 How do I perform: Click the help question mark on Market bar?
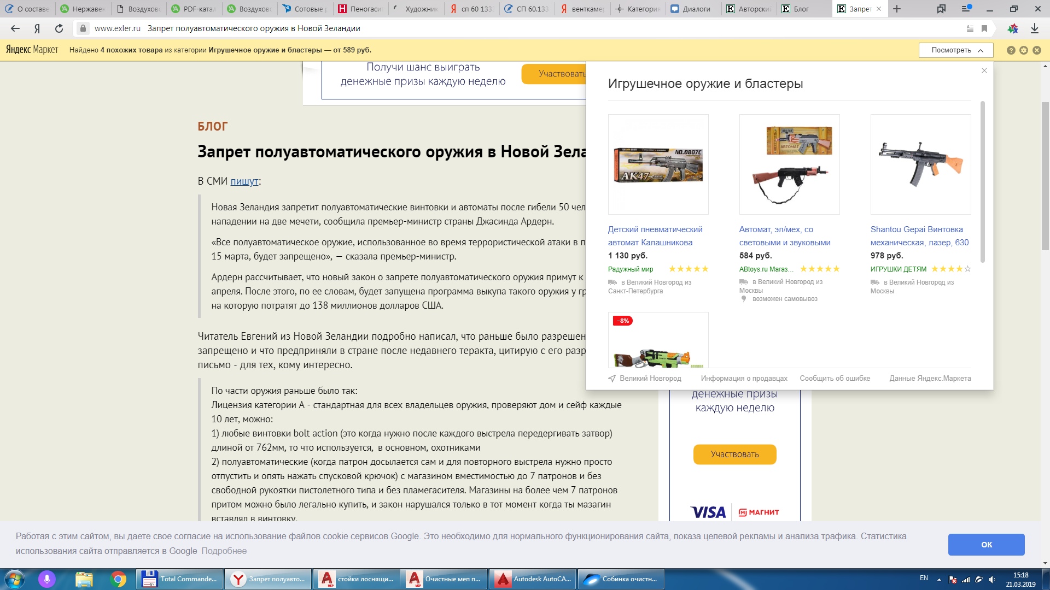tap(1011, 50)
